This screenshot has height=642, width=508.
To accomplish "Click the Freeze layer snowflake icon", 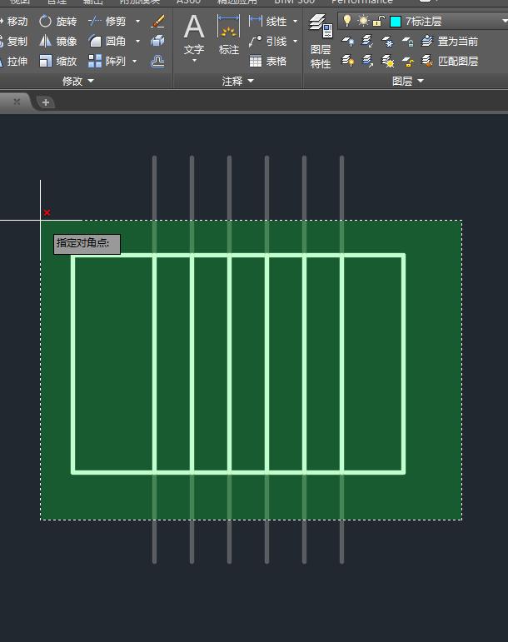I will pyautogui.click(x=387, y=41).
